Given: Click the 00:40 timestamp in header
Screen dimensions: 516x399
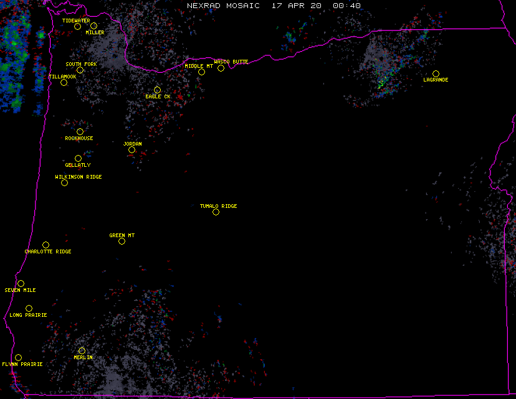Looking at the screenshot, I should click(x=346, y=6).
